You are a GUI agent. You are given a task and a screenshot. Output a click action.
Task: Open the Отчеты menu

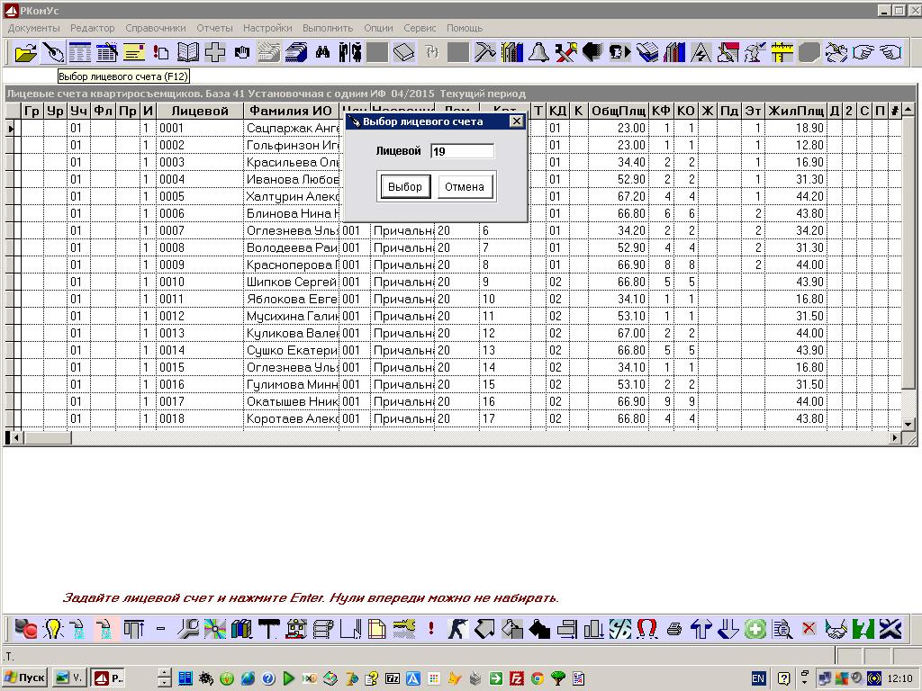pos(213,28)
